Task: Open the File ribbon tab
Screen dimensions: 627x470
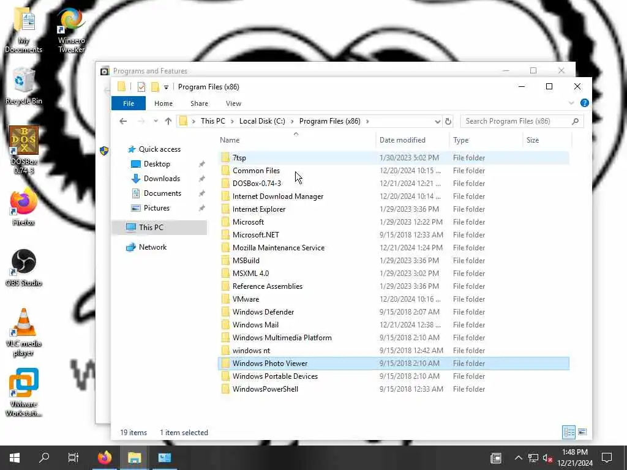Action: 129,103
